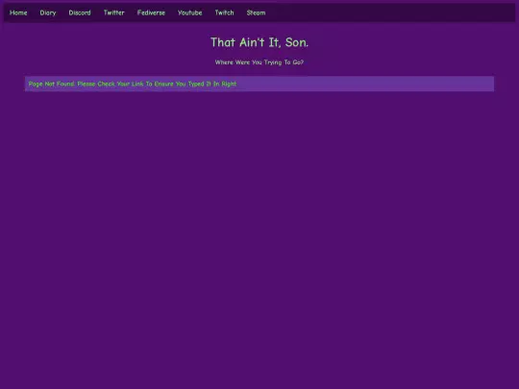Screen dimensions: 519x389
Task: Click 'Where Were You Trying To Go?' text
Action: (259, 62)
